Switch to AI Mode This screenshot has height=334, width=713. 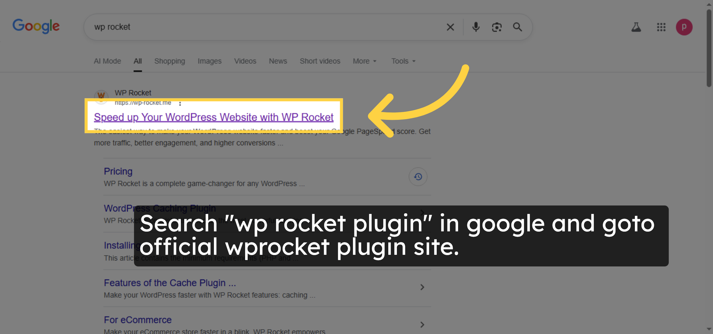tap(107, 61)
